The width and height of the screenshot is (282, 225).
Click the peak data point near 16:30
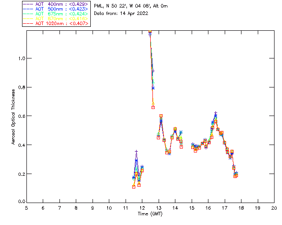(x=215, y=113)
